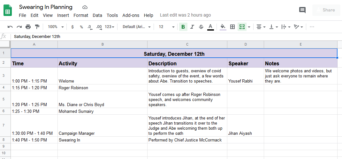The height and width of the screenshot is (159, 342).
Task: Format as percent
Action: 81,27
